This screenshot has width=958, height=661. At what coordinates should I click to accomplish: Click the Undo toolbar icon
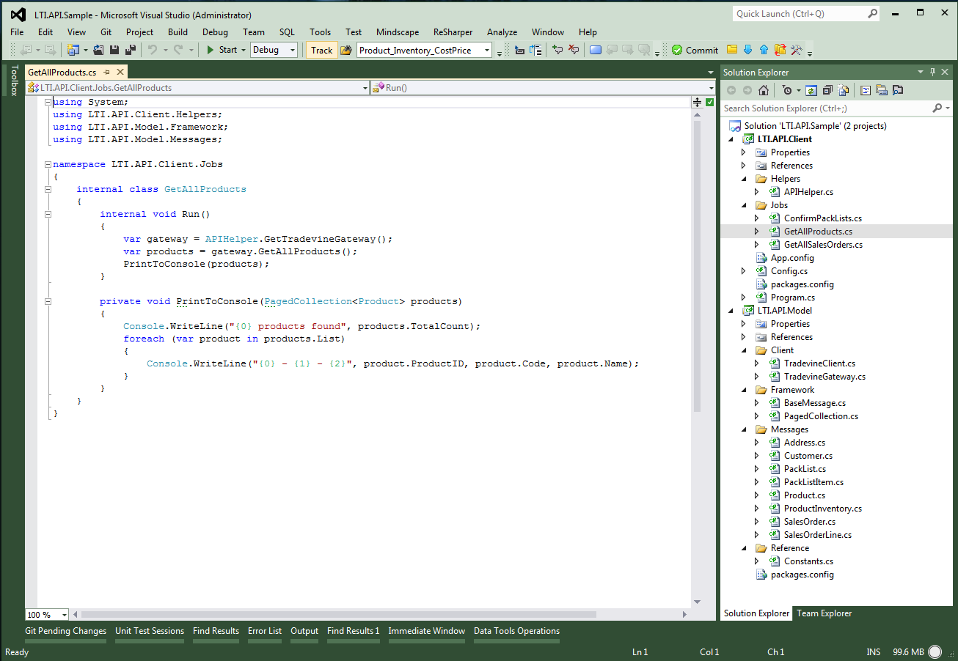tap(153, 50)
